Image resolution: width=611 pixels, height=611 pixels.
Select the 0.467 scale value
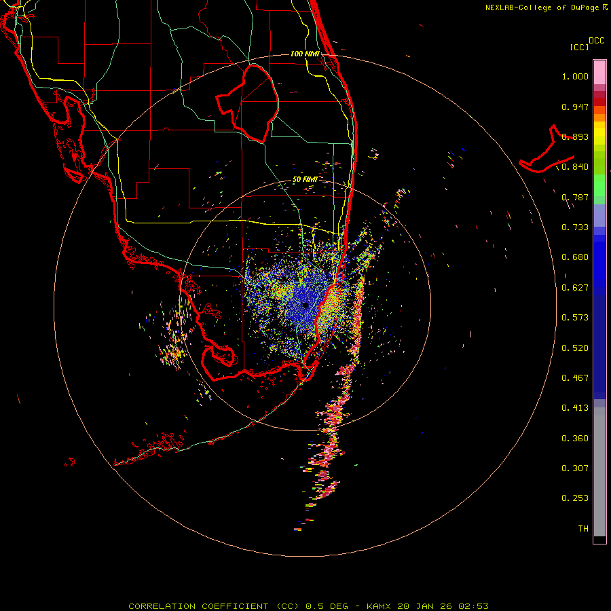point(575,378)
